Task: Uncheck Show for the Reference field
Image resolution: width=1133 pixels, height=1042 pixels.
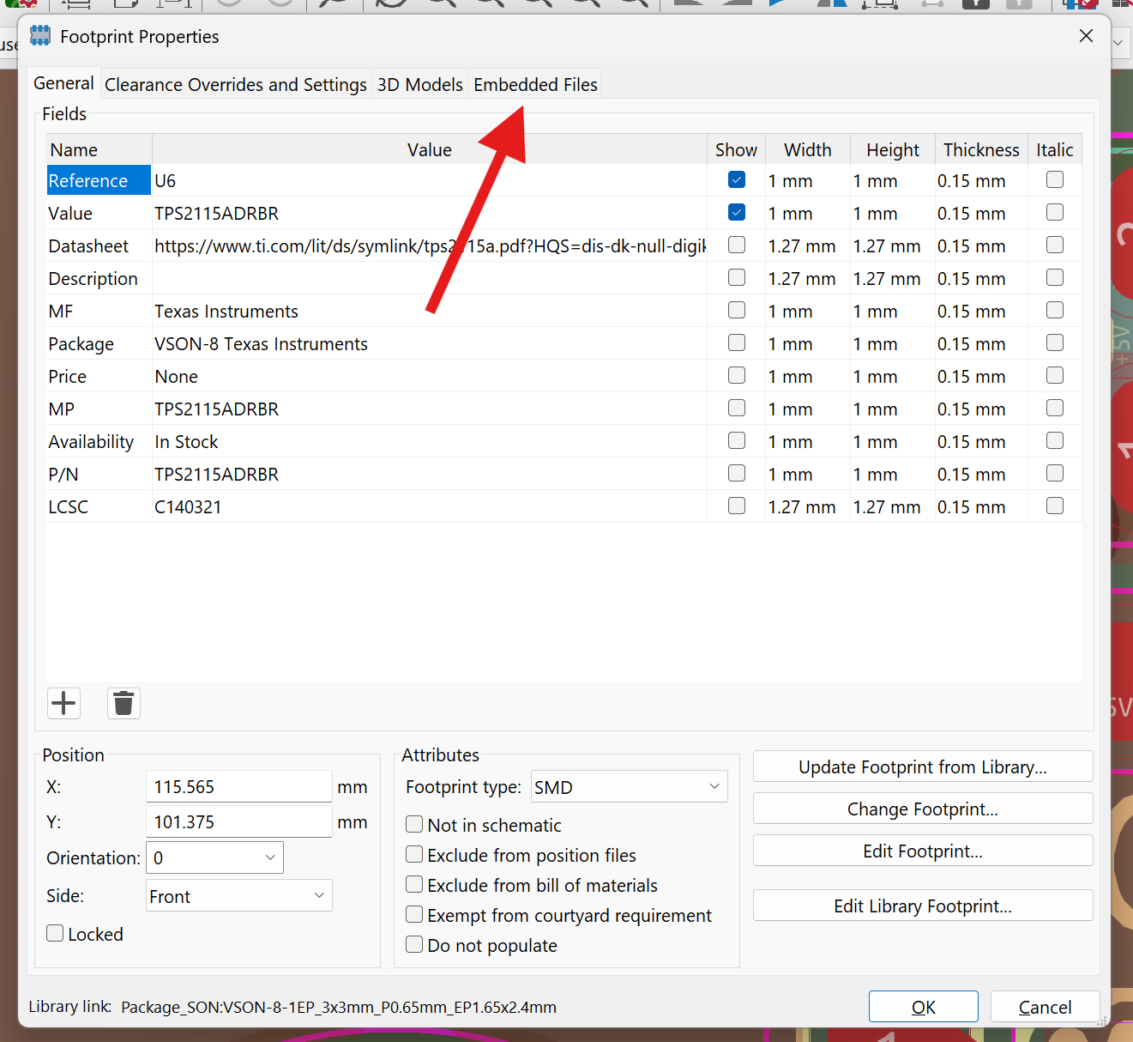Action: pos(736,179)
